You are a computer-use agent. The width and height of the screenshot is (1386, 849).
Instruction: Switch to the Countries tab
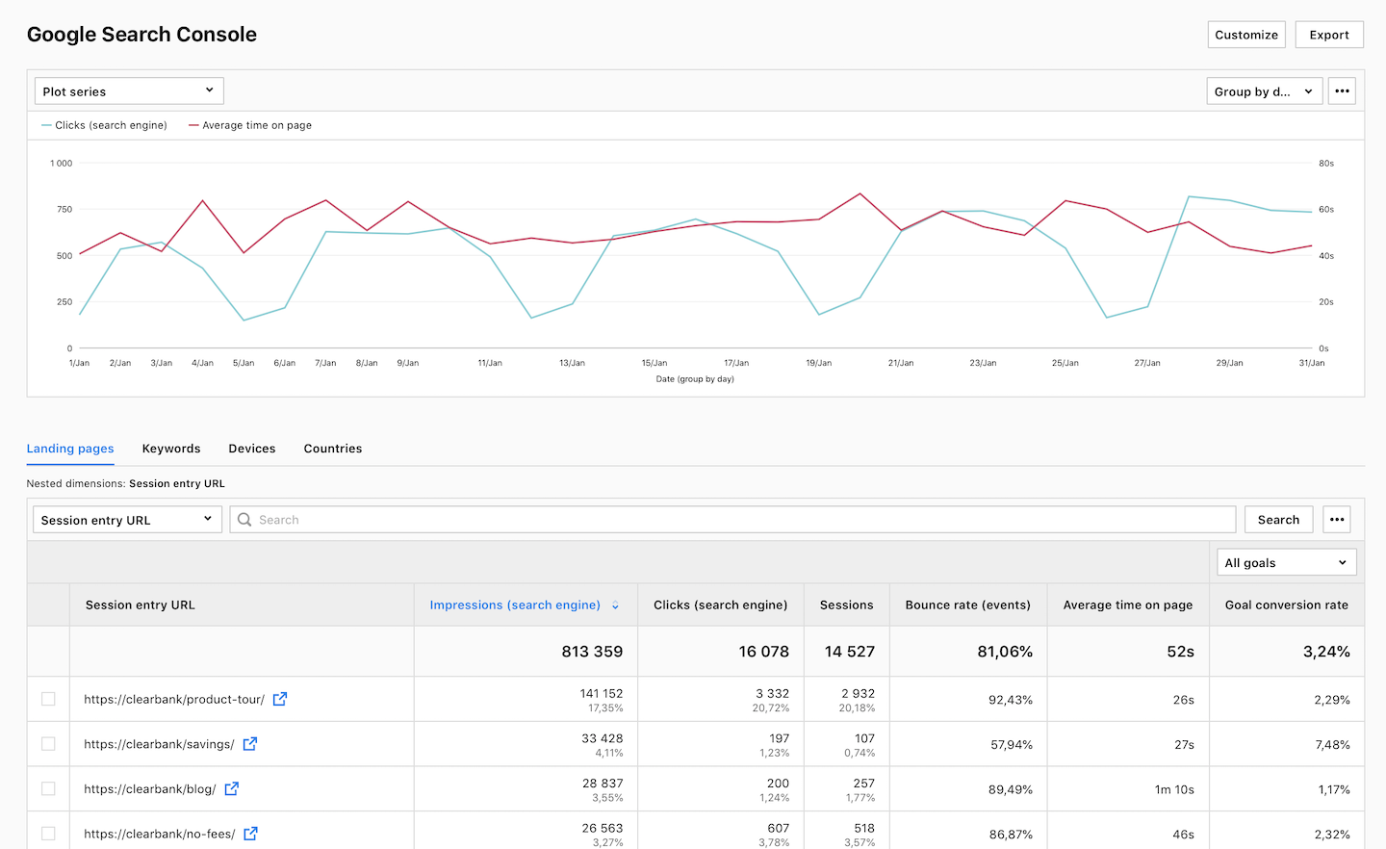pyautogui.click(x=333, y=449)
